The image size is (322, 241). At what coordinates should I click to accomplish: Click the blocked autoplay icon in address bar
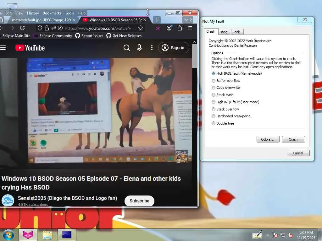[60, 28]
